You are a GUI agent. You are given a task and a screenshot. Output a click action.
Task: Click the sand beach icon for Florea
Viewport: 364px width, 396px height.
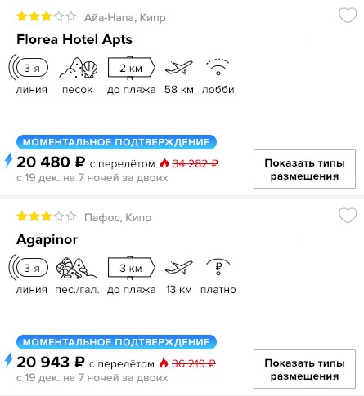(79, 68)
